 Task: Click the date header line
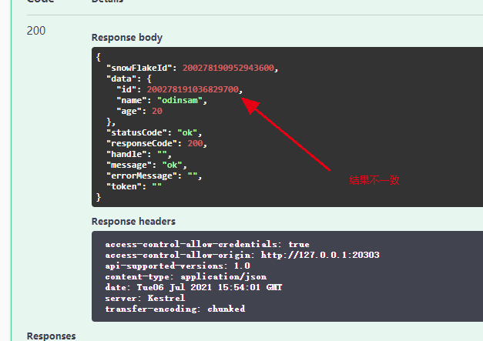tap(193, 287)
